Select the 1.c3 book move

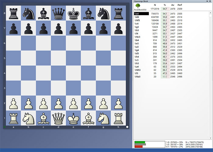[x=137, y=60]
